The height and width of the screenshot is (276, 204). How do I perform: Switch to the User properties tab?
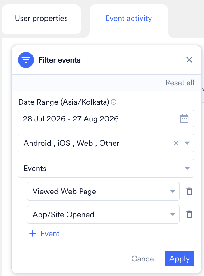[x=41, y=18]
